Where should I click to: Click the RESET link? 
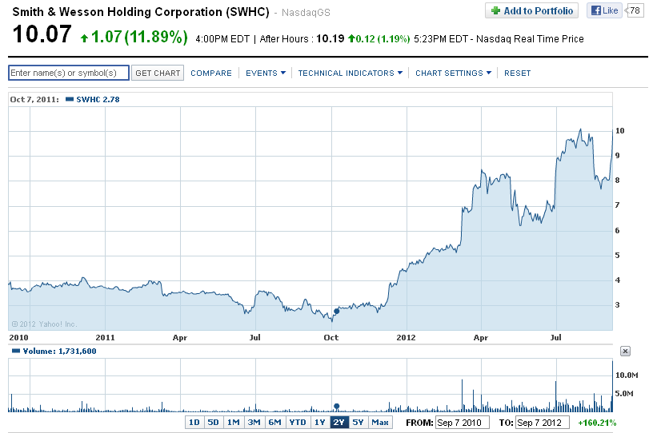click(x=517, y=73)
